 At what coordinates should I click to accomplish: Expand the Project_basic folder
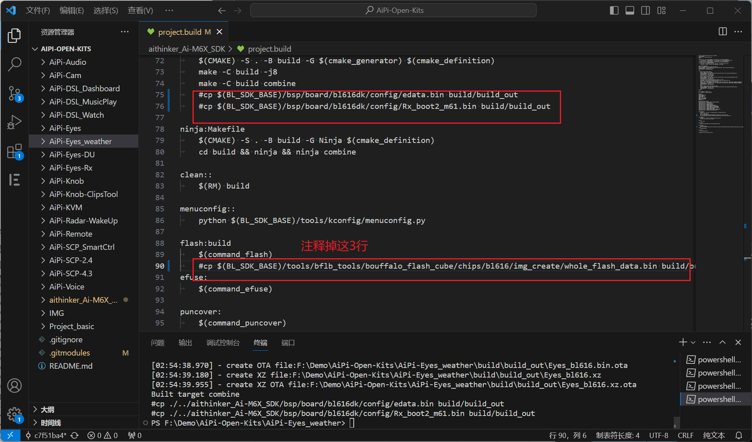click(83, 326)
